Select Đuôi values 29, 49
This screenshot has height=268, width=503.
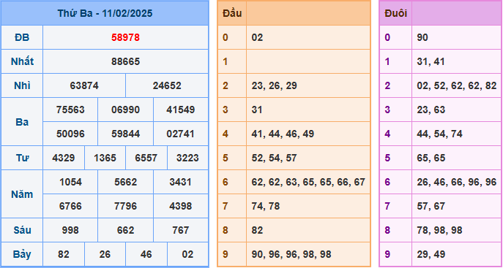431,255
